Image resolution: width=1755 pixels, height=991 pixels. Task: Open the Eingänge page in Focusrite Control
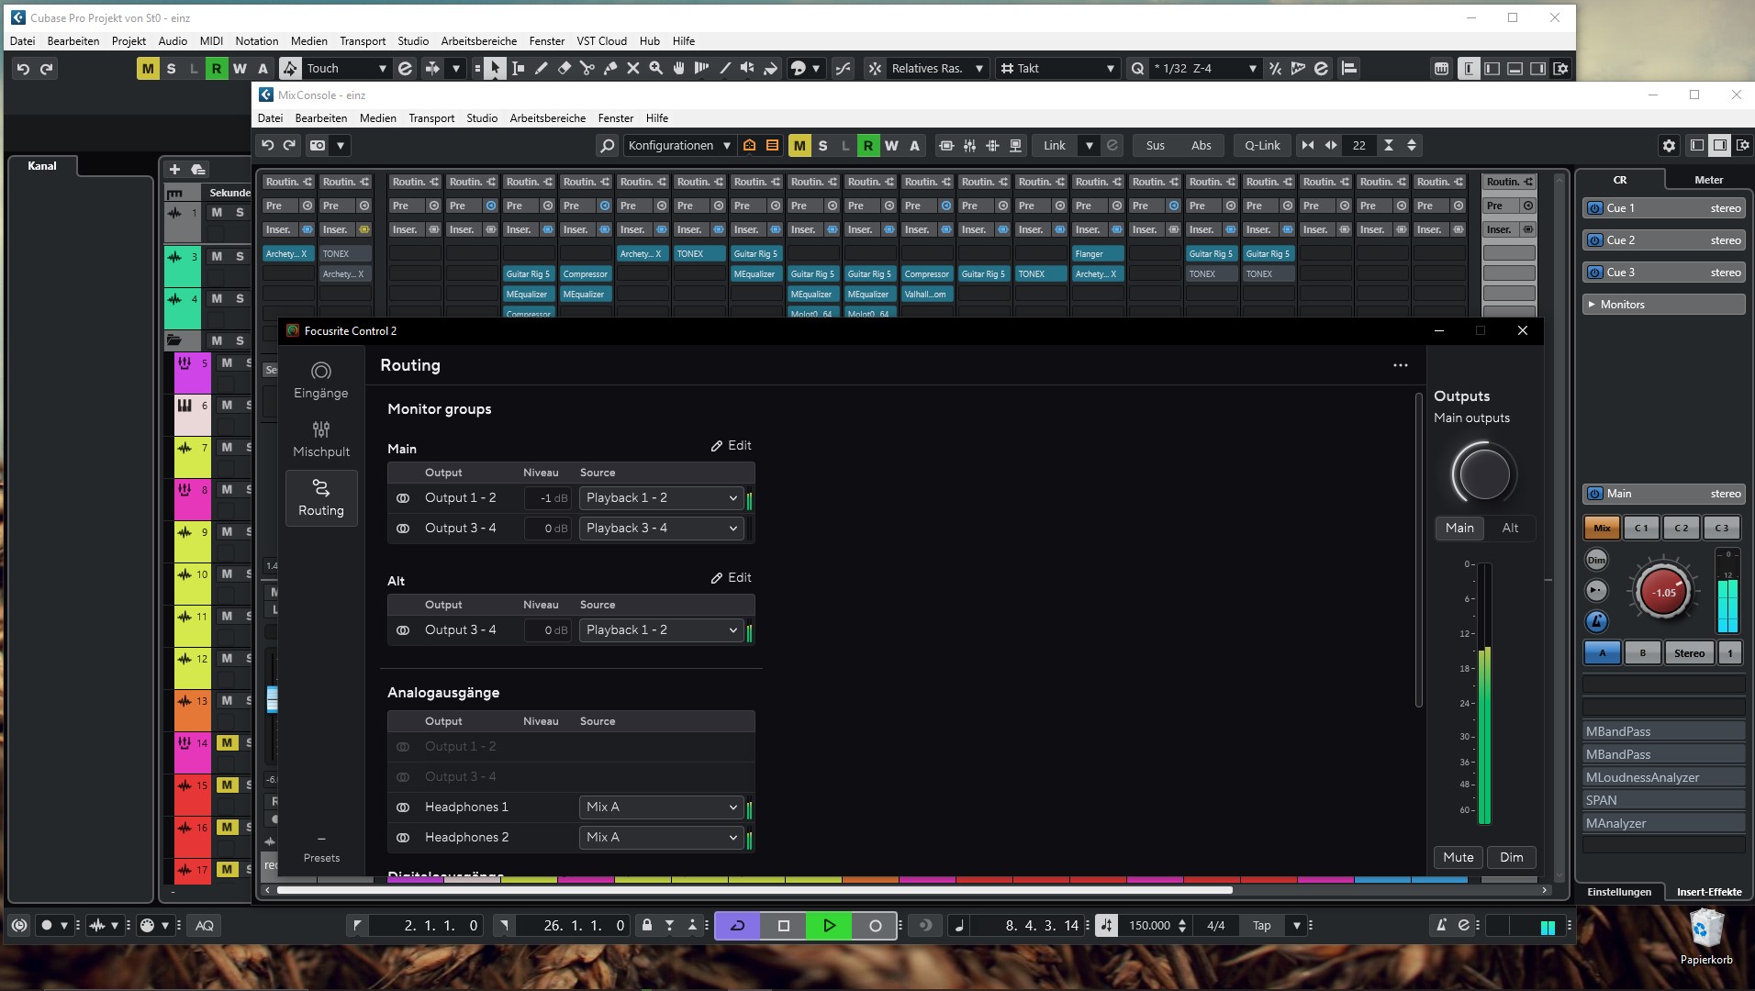pyautogui.click(x=320, y=380)
